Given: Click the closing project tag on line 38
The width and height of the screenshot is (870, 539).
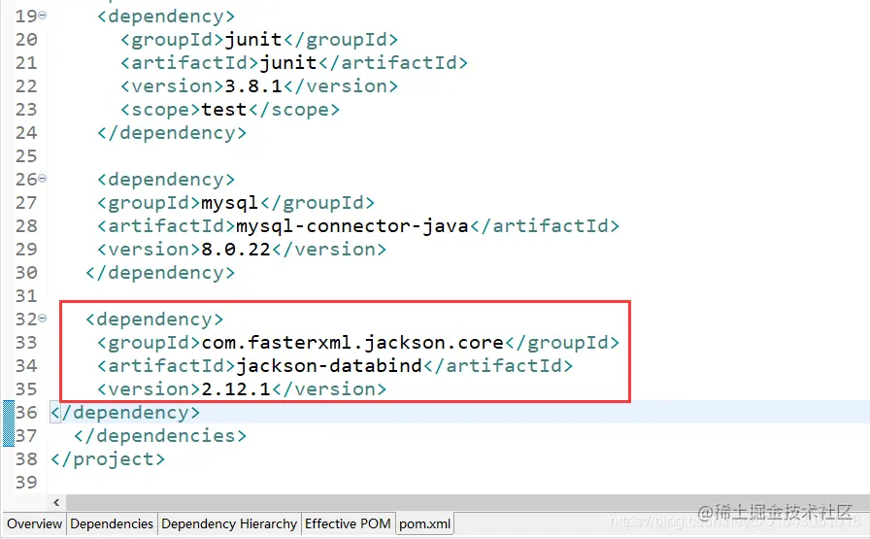Looking at the screenshot, I should click(x=108, y=459).
